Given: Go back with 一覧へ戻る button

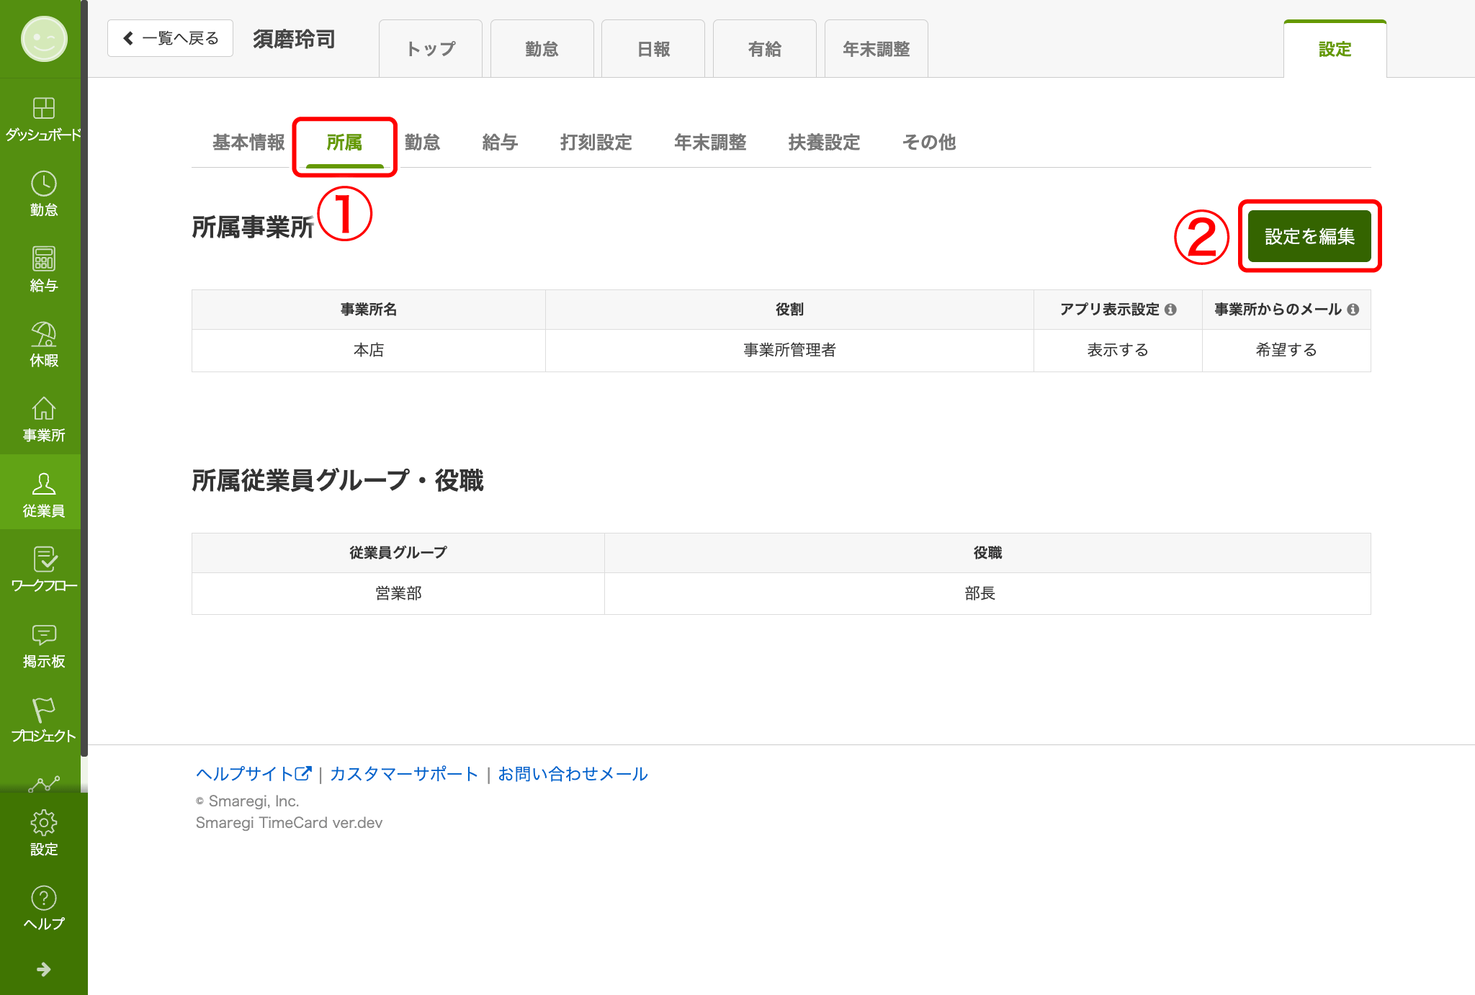Looking at the screenshot, I should 171,38.
